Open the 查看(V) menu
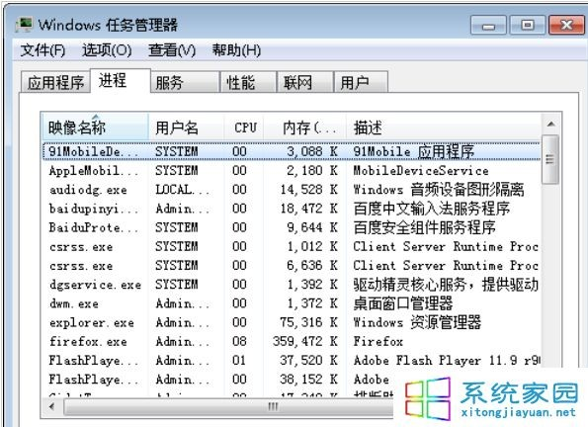 [x=172, y=49]
